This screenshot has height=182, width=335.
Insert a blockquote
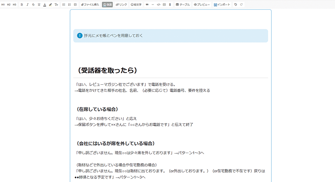coord(147,5)
